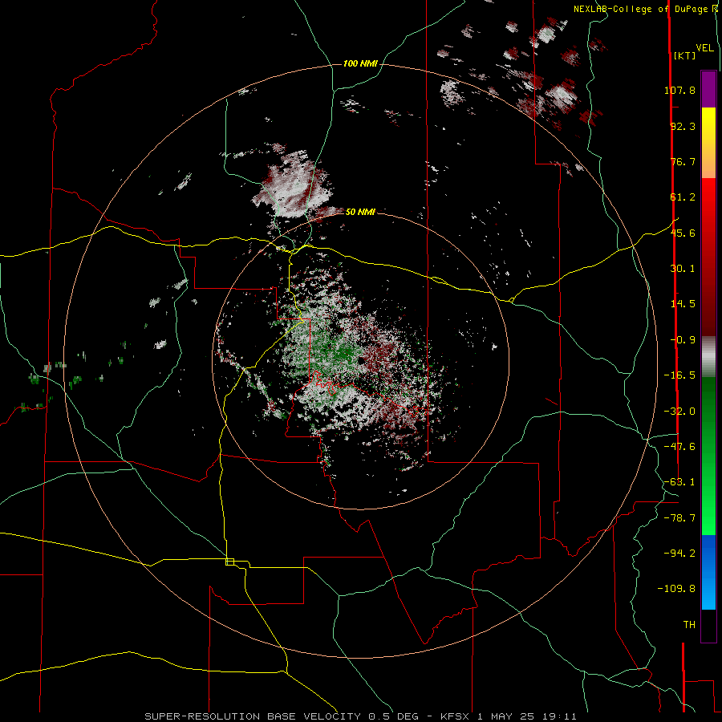The height and width of the screenshot is (722, 722).
Task: Click the "[KT]" units label
Action: coord(684,55)
